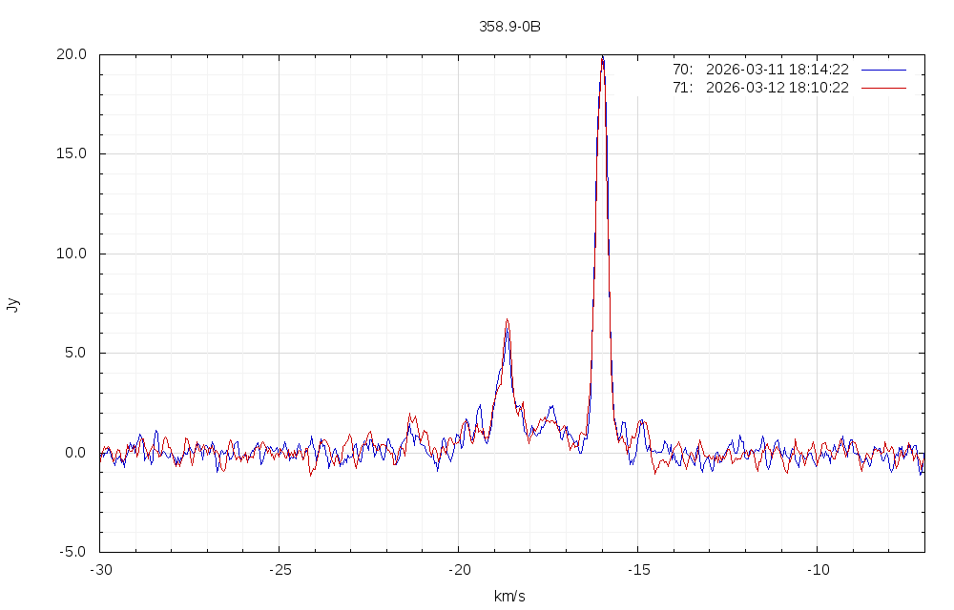Viewport: 954px width, 610px height.
Task: Click the small bump near -21.3 km/s
Action: tap(410, 416)
